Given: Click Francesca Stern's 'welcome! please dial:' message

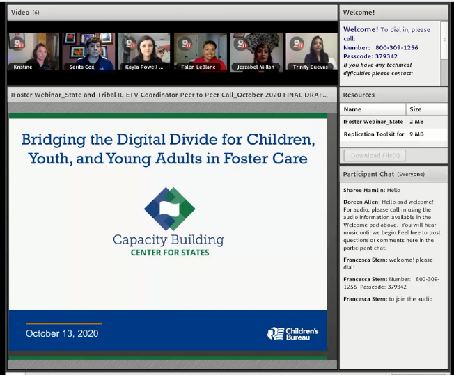Looking at the screenshot, I should [388, 264].
